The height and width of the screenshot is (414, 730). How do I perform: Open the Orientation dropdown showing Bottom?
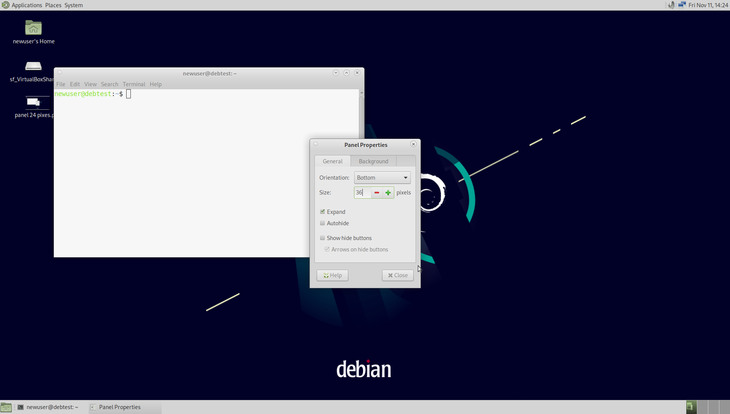(382, 177)
